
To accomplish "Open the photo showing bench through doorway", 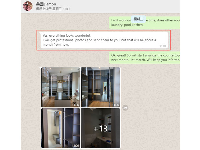I will tap(61, 128).
